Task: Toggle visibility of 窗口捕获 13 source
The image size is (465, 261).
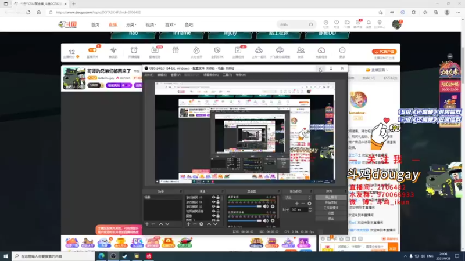Action: 213,206
